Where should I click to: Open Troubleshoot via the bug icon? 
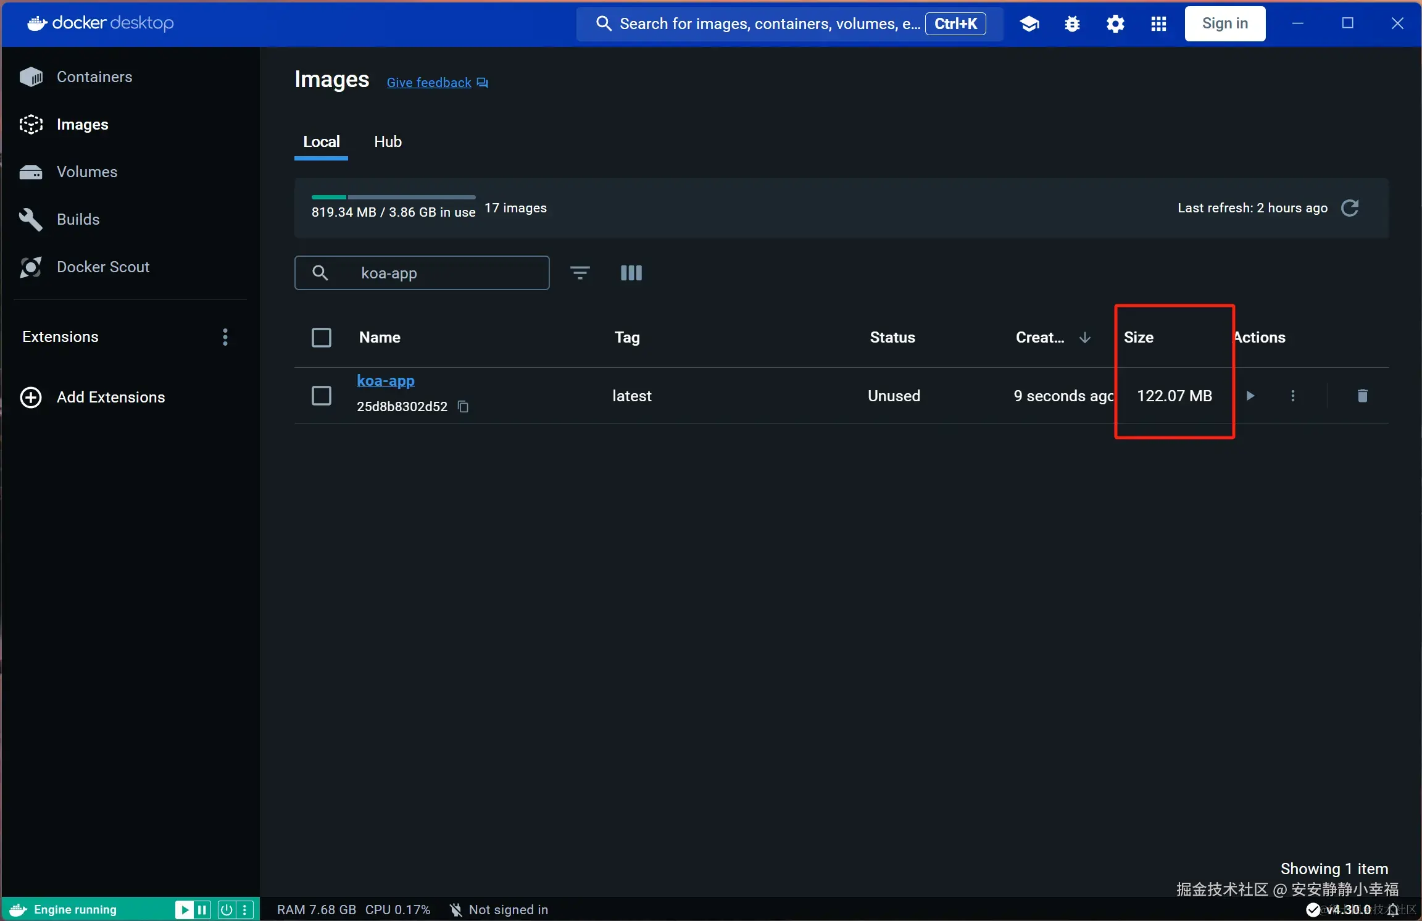point(1072,24)
